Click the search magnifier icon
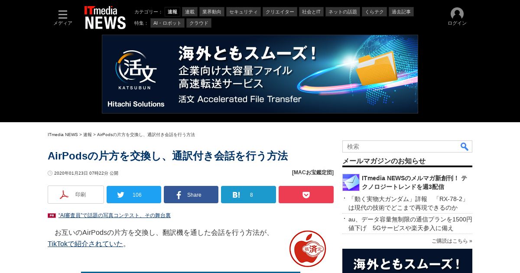Screen dimensions: 520x273 pyautogui.click(x=465, y=146)
